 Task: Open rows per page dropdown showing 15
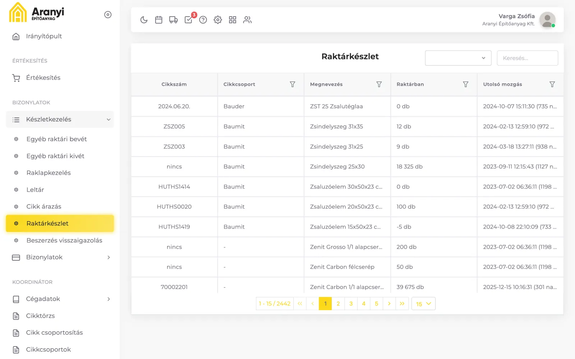click(x=423, y=304)
